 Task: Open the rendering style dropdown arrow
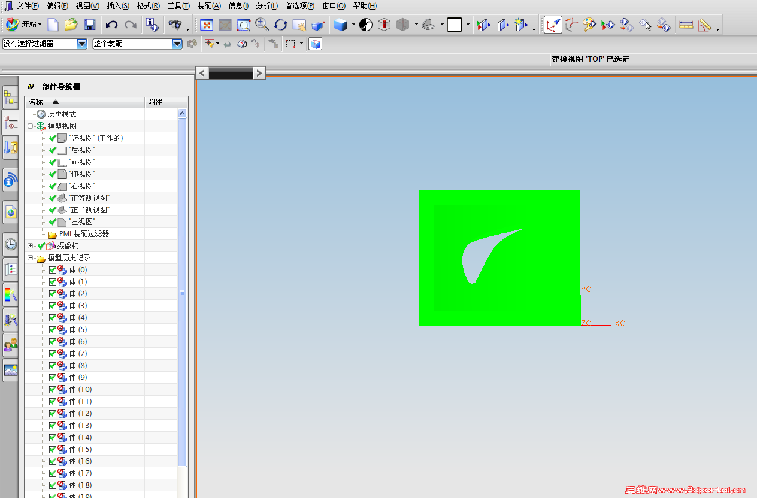353,25
